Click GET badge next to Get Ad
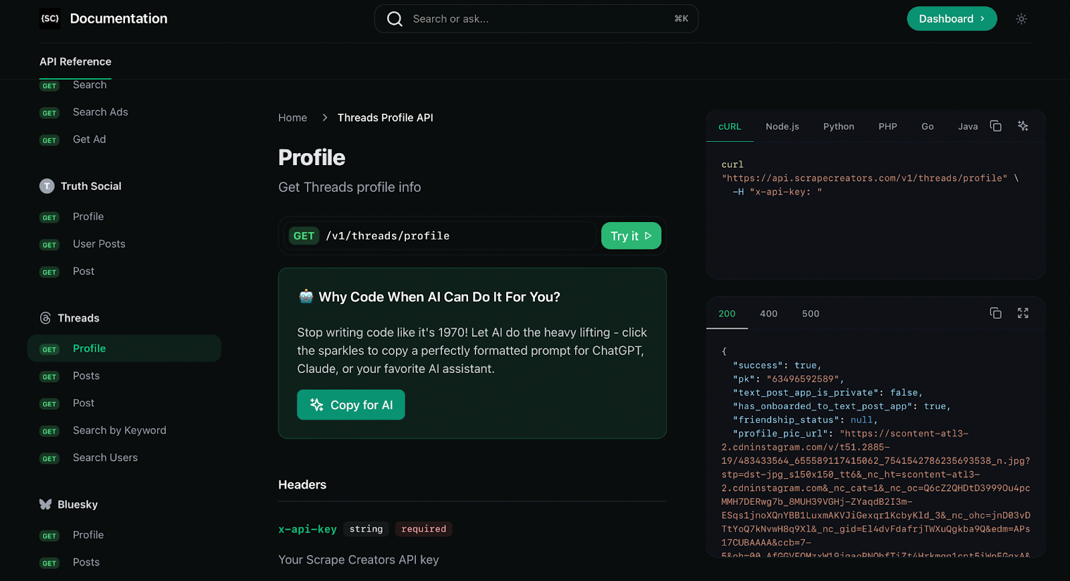The image size is (1070, 581). 49,140
